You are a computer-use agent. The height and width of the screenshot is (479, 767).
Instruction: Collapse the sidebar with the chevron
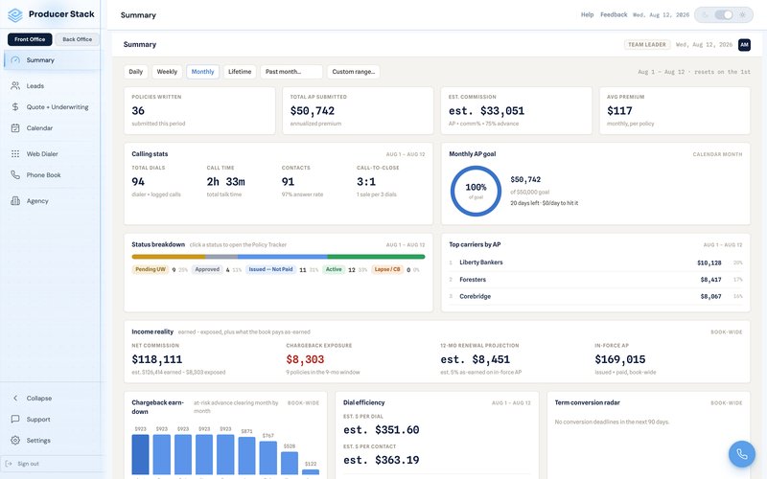point(15,398)
